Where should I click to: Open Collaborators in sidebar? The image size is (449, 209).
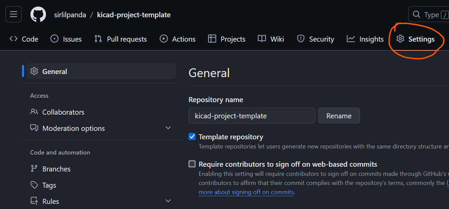[63, 112]
